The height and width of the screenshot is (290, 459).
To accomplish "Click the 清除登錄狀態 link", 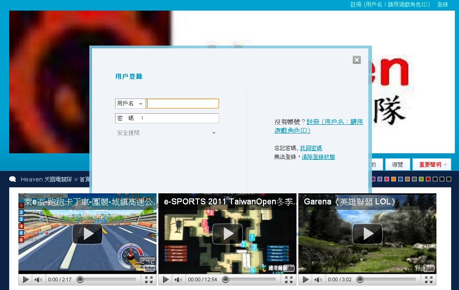I will point(318,157).
